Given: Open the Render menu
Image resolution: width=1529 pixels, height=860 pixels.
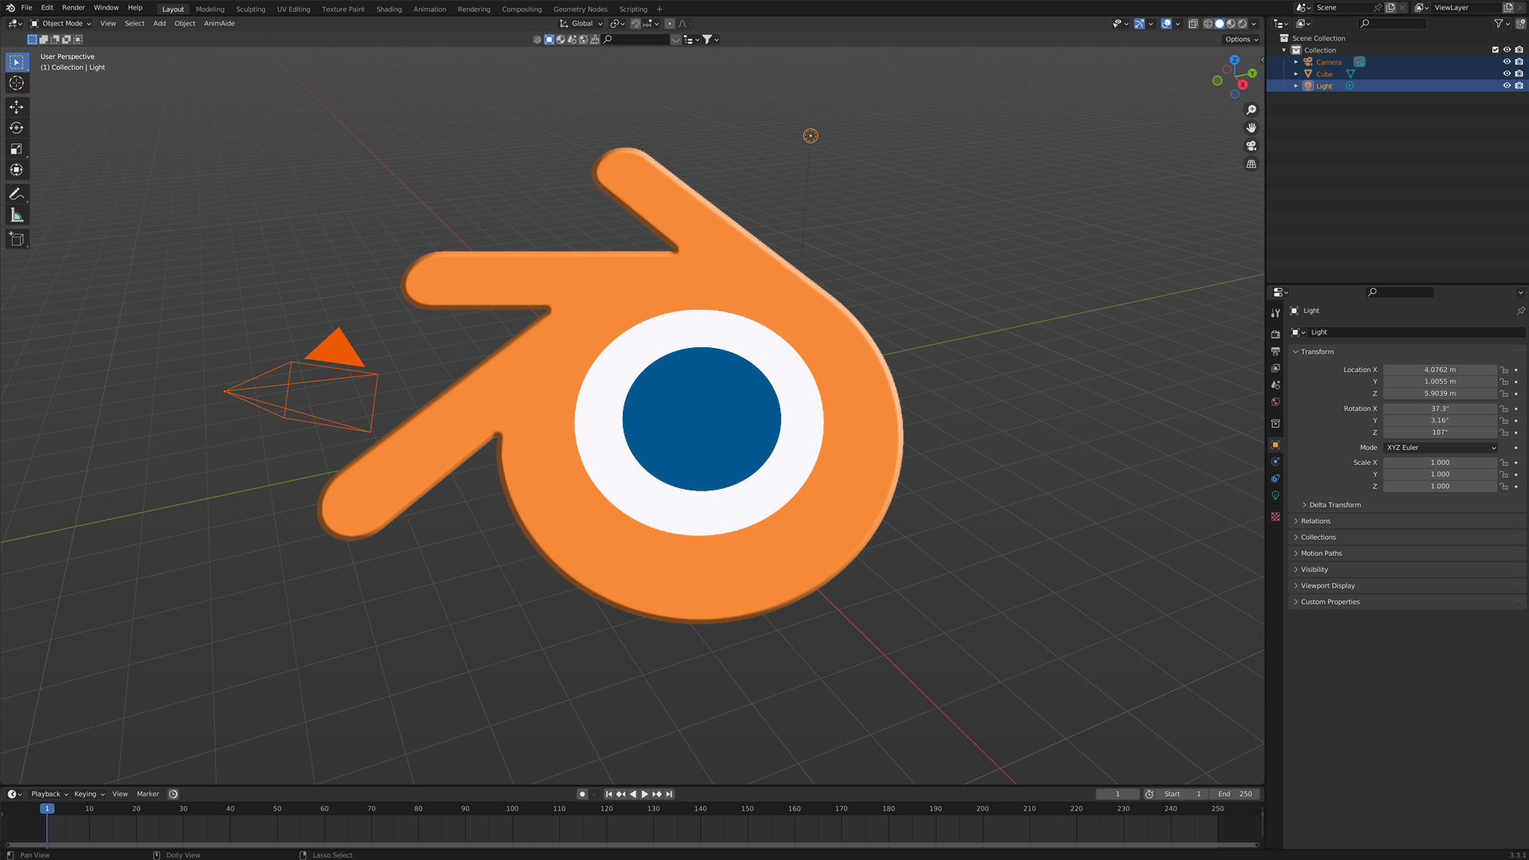Looking at the screenshot, I should (73, 8).
